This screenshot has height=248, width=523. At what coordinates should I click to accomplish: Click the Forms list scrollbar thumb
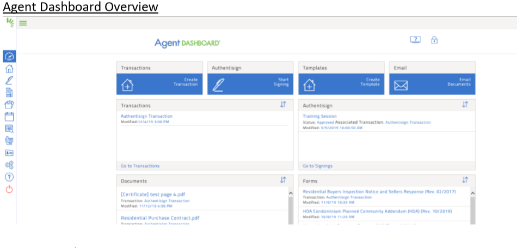[472, 210]
